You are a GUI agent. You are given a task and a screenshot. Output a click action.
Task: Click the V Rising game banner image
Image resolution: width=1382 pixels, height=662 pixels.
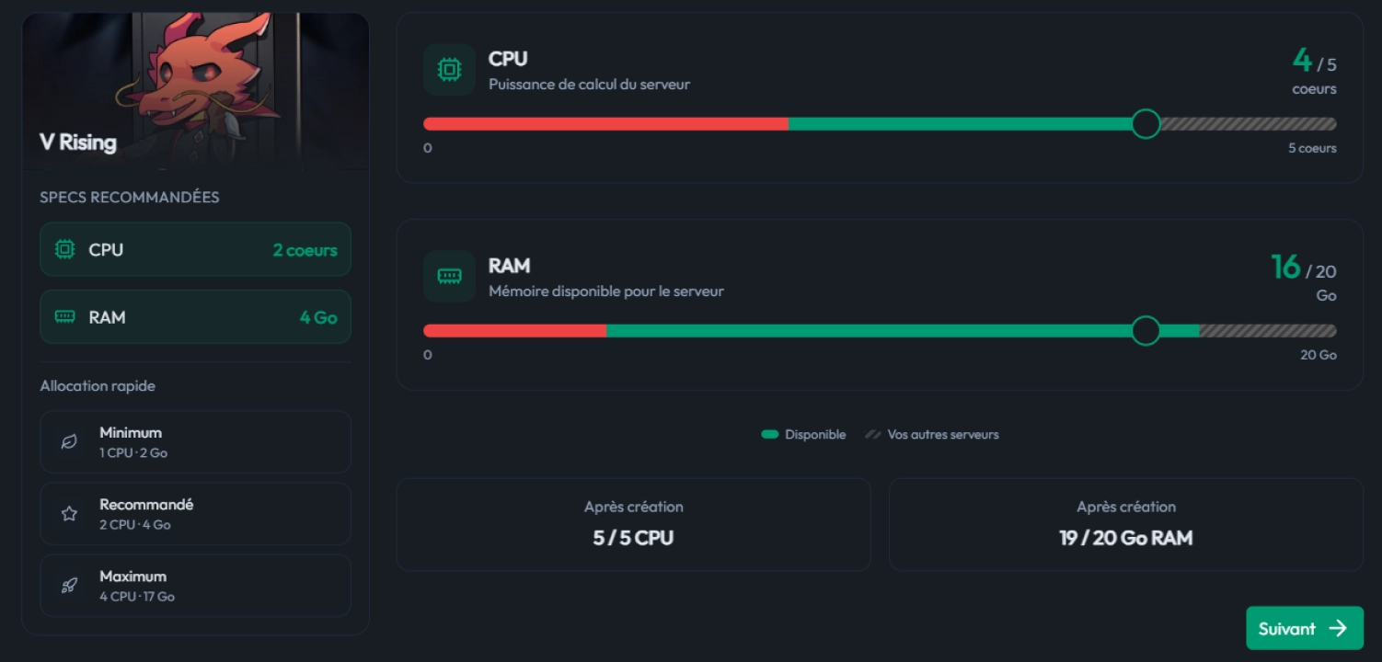[195, 91]
